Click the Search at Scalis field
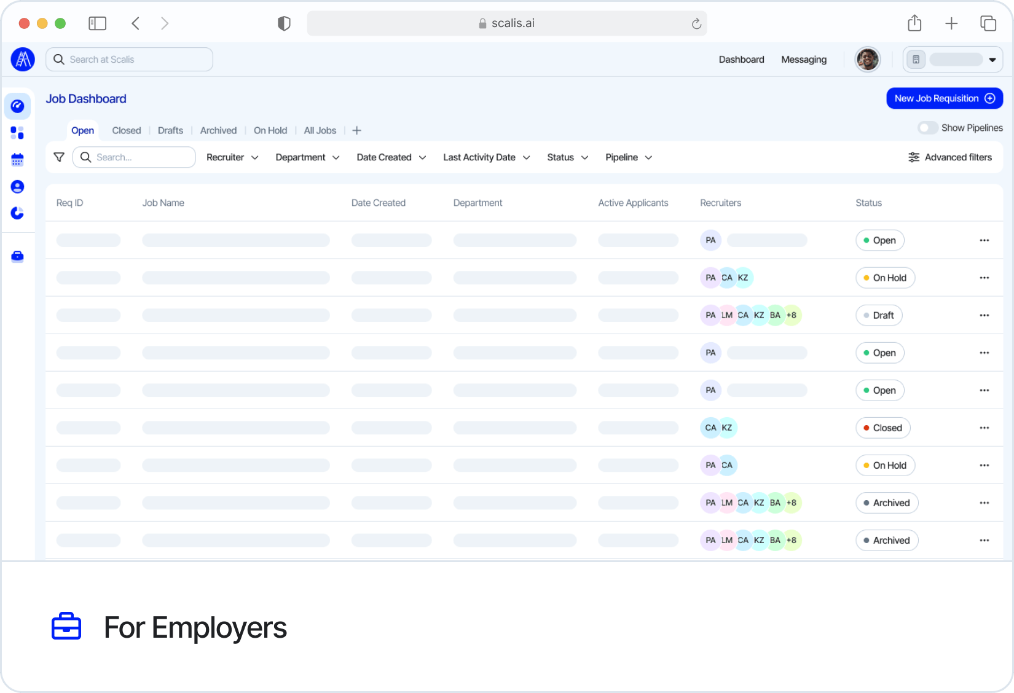This screenshot has width=1014, height=693. tap(129, 59)
